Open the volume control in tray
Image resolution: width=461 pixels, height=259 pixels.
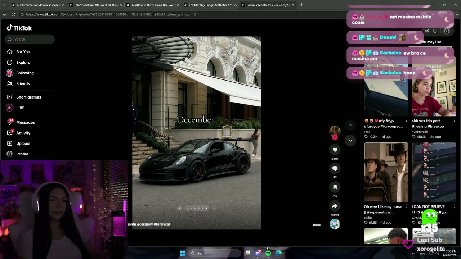(x=437, y=253)
